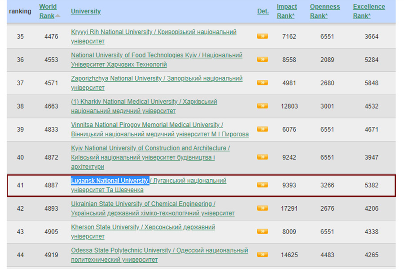Open Kherson State University link

pyautogui.click(x=143, y=232)
